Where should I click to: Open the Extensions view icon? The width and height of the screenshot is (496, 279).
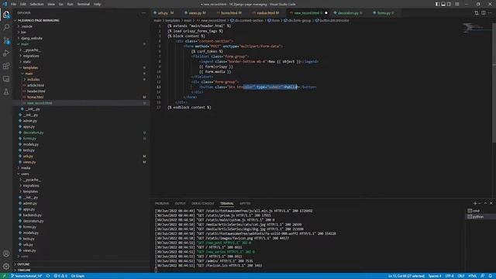6,66
